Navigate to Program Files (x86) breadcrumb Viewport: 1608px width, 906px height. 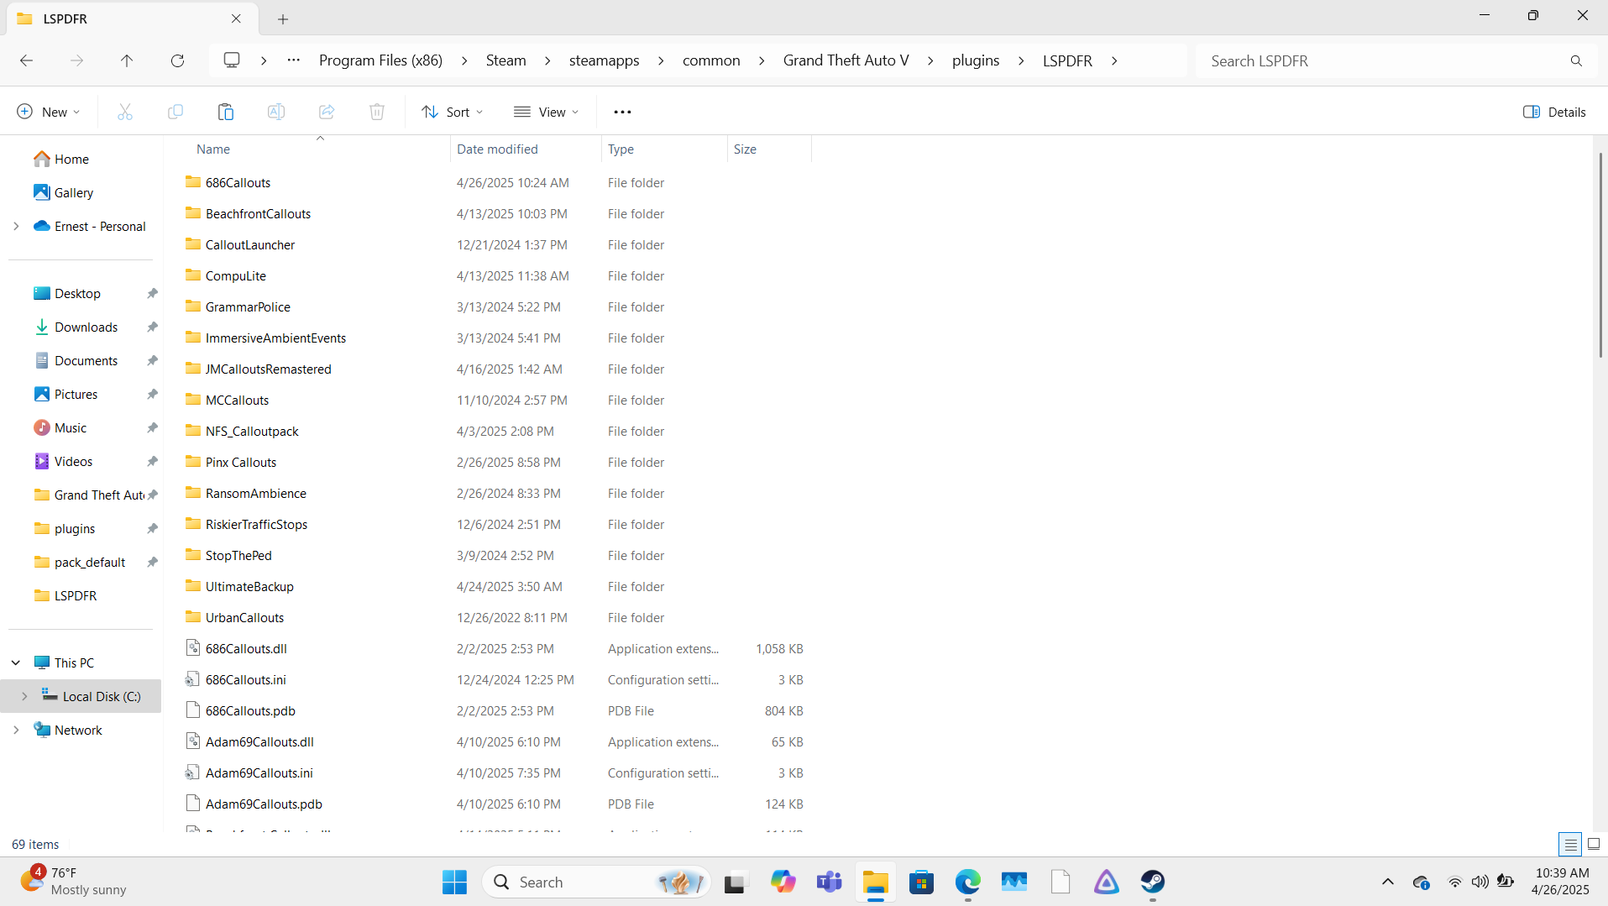380,60
